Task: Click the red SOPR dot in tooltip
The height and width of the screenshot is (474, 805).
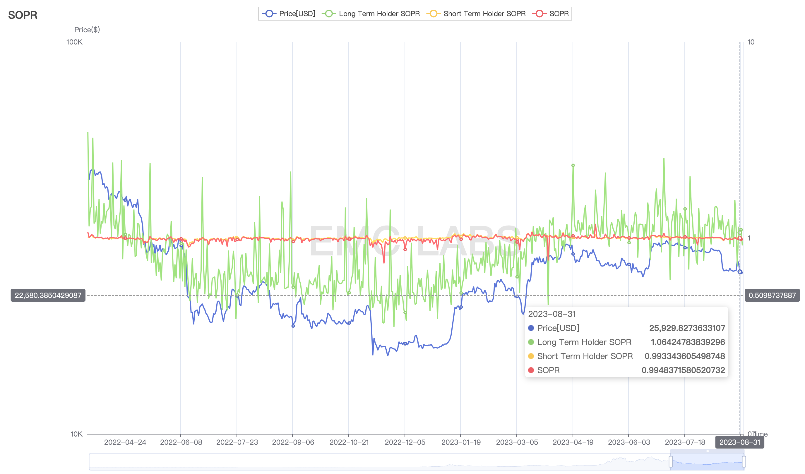Action: coord(531,370)
